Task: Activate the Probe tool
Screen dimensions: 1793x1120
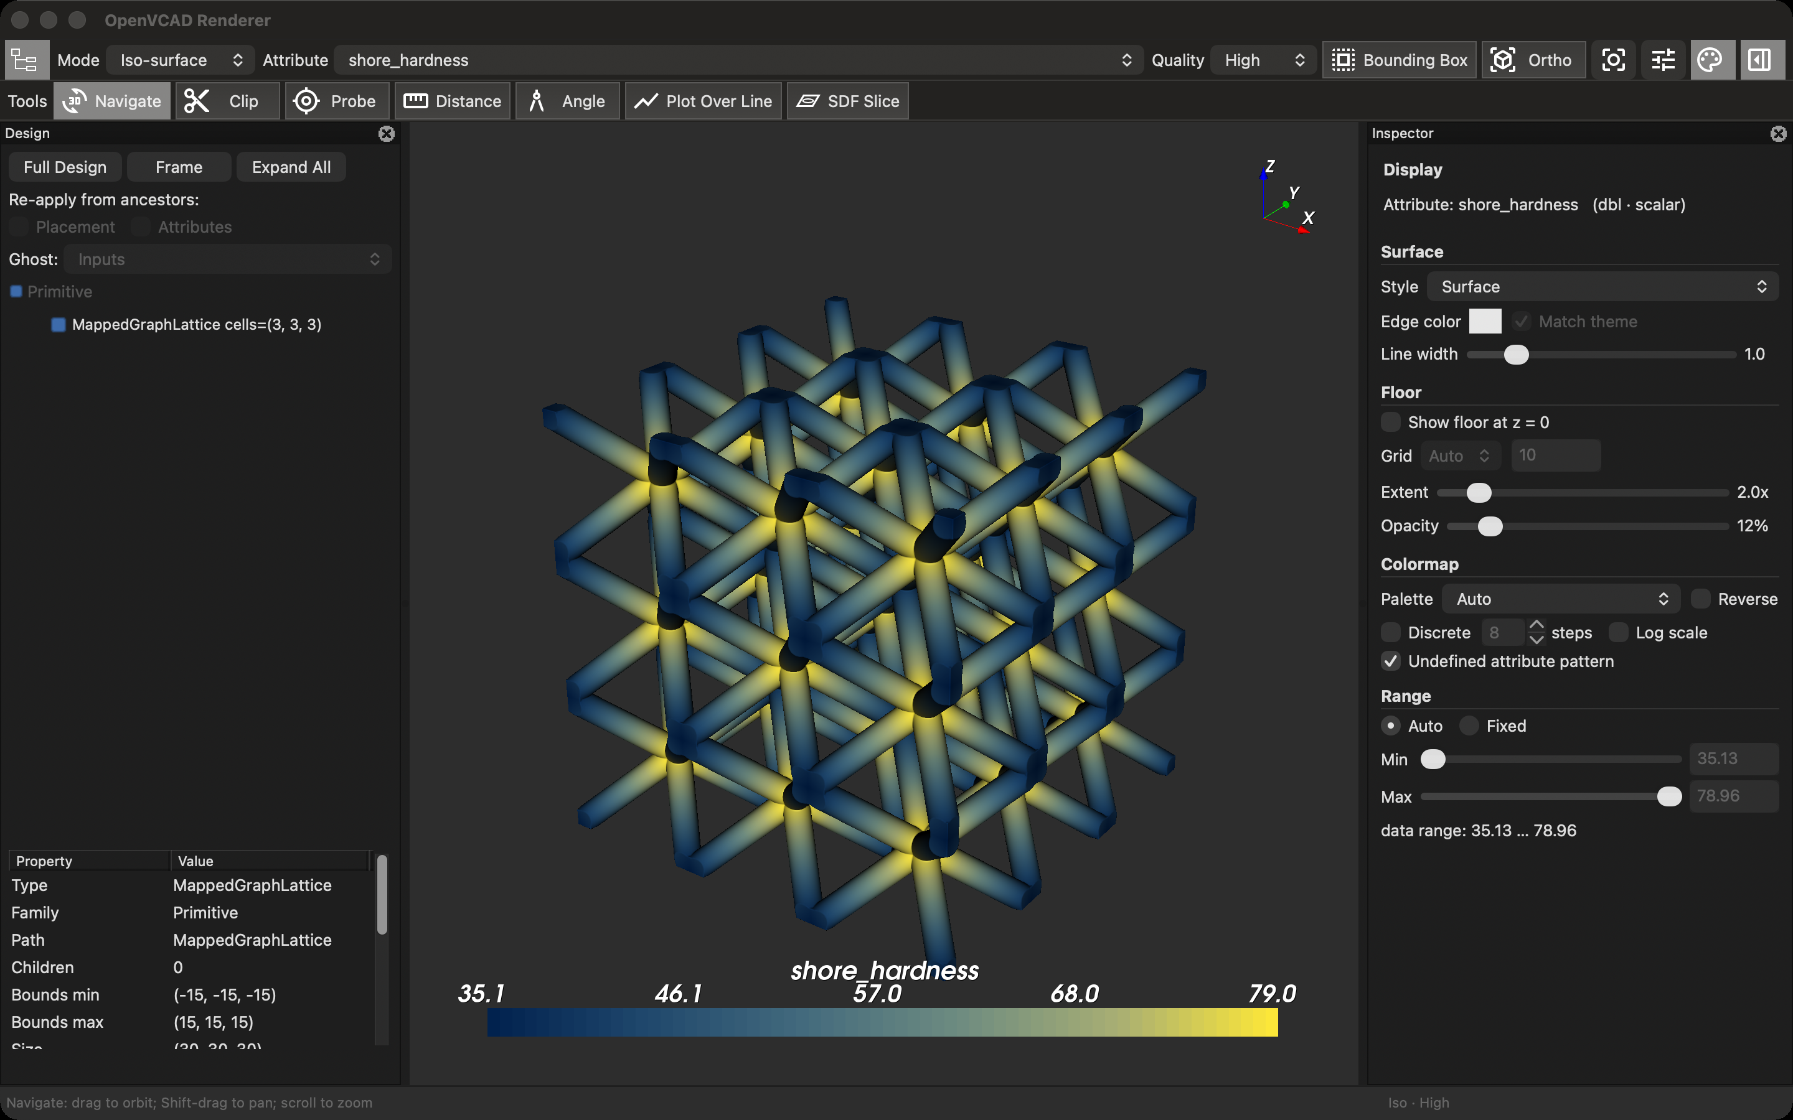Action: pos(337,101)
